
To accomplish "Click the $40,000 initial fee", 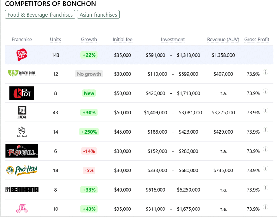I will (123, 190).
